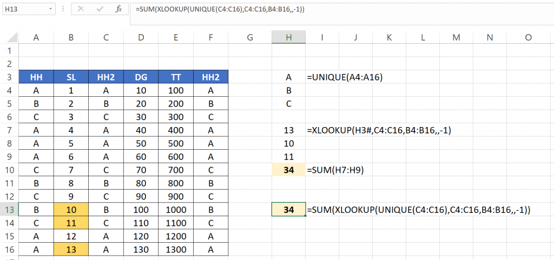Click the TT table header cell
Screen dimensions: 554x260
(x=176, y=77)
